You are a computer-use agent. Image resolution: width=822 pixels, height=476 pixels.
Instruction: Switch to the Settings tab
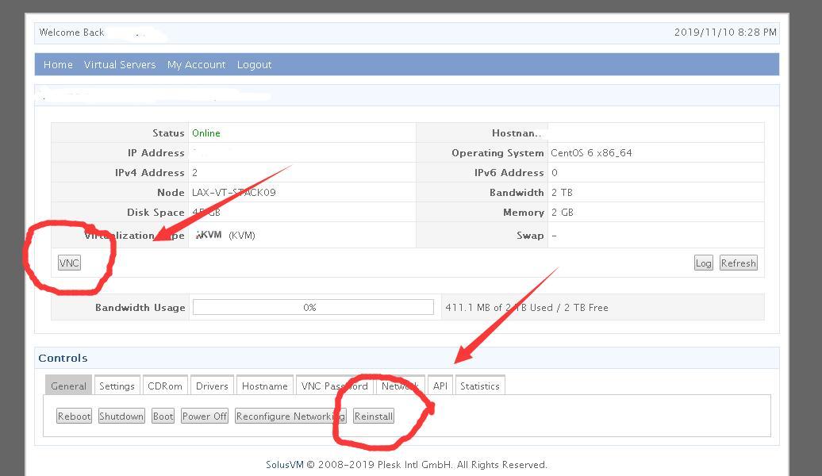tap(117, 386)
